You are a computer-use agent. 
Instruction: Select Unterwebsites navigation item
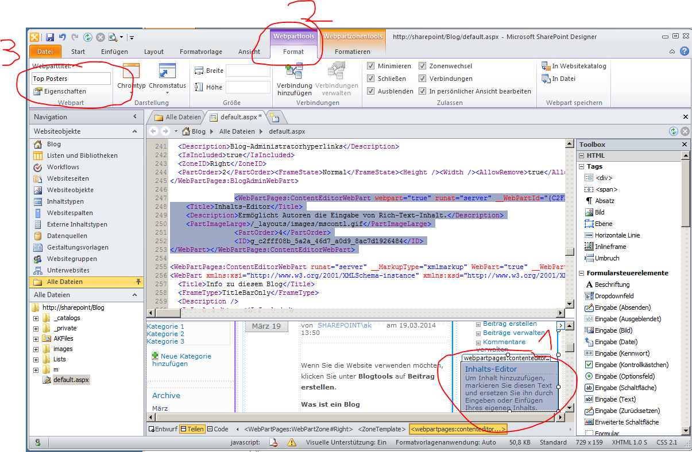tap(61, 270)
